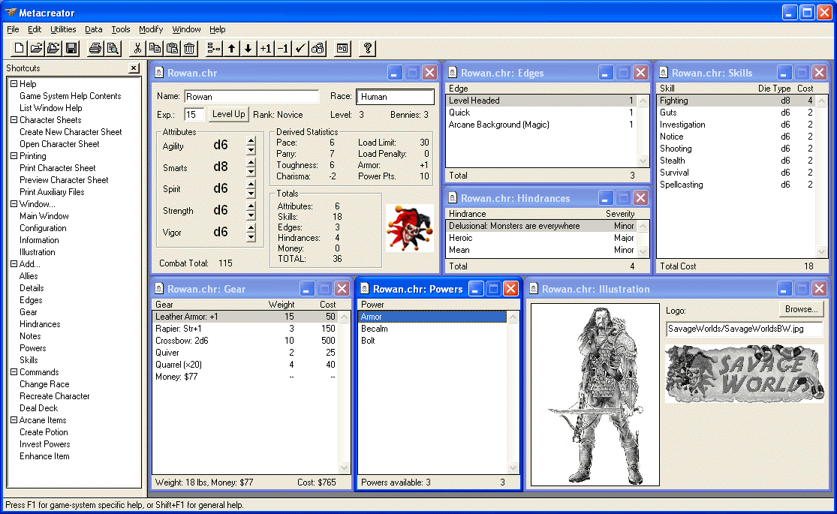Click the Delete trash can icon

189,49
